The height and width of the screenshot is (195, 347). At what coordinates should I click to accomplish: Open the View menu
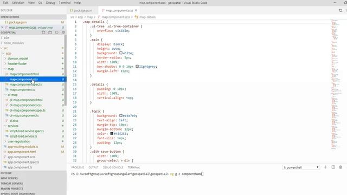[x=31, y=3]
